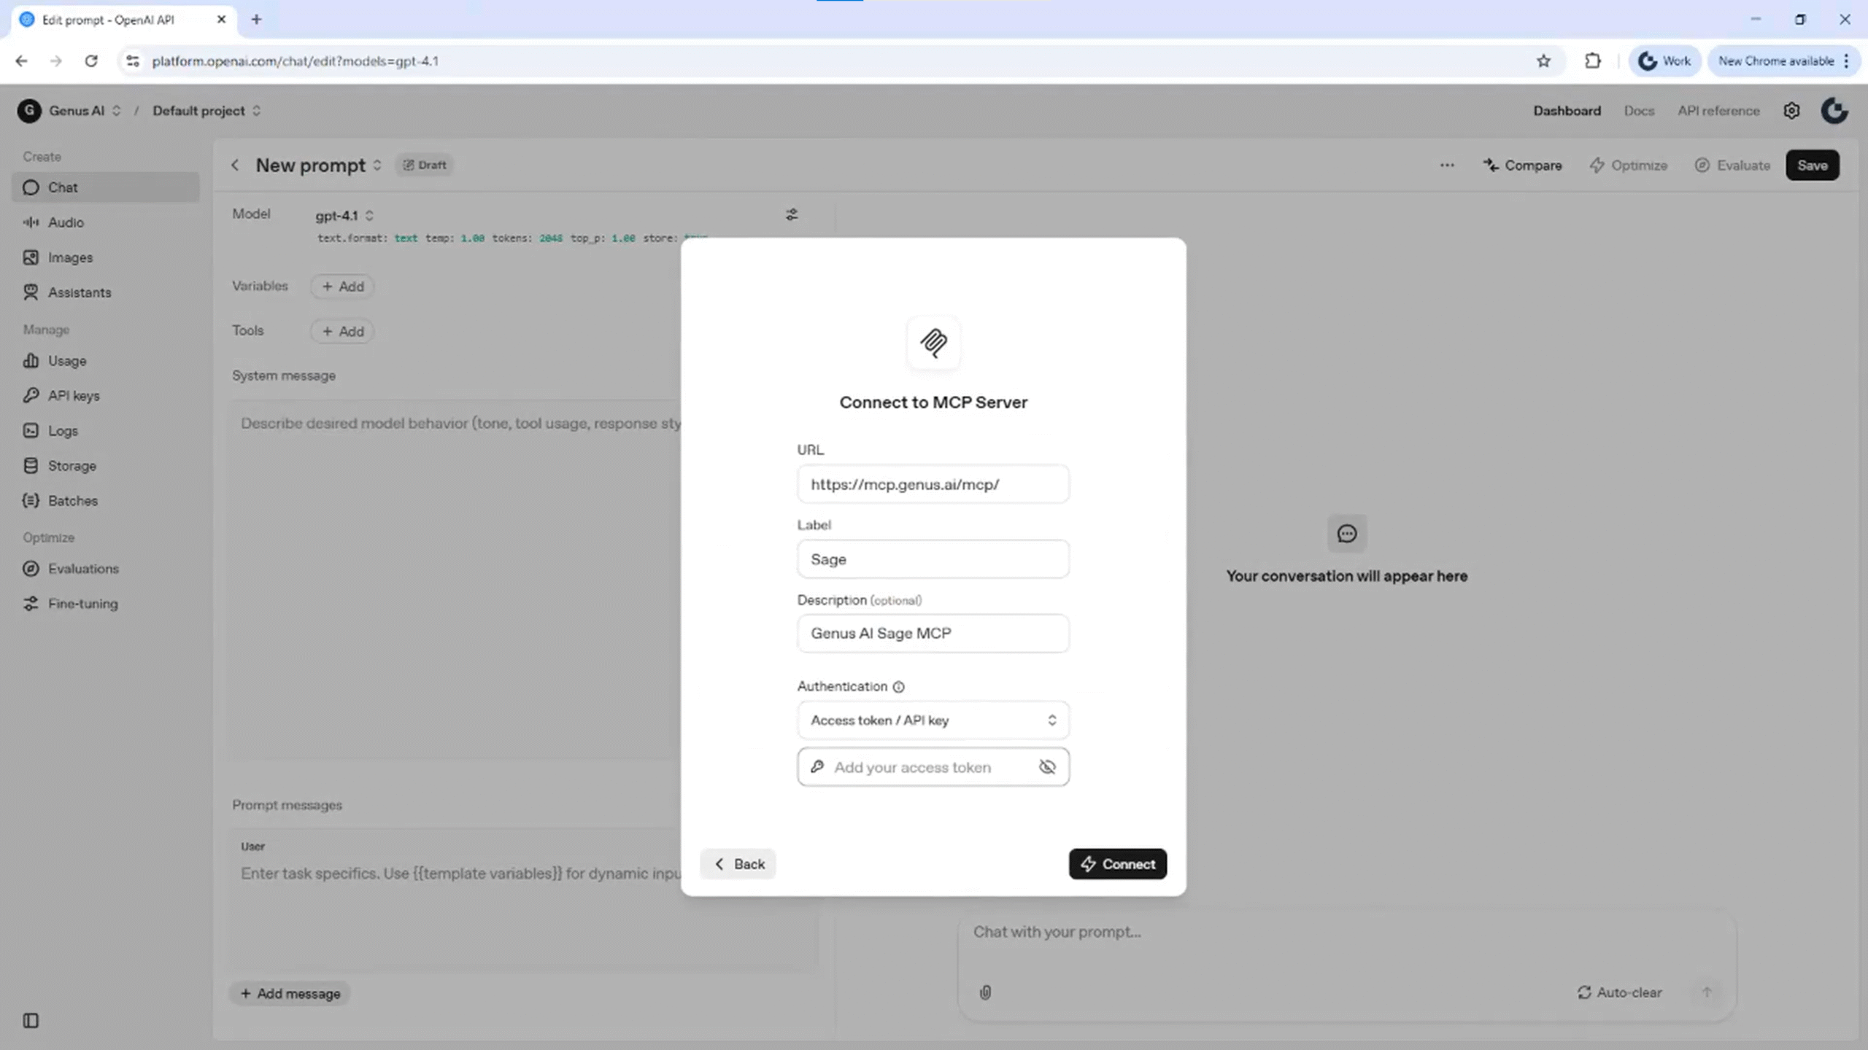Go Back in the MCP dialog
1868x1050 pixels.
coord(738,864)
